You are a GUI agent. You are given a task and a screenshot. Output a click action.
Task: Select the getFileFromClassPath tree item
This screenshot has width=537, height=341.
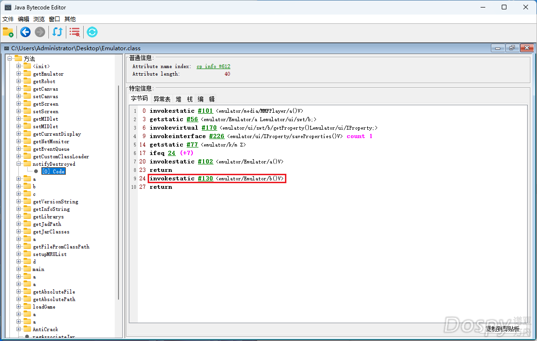(61, 247)
